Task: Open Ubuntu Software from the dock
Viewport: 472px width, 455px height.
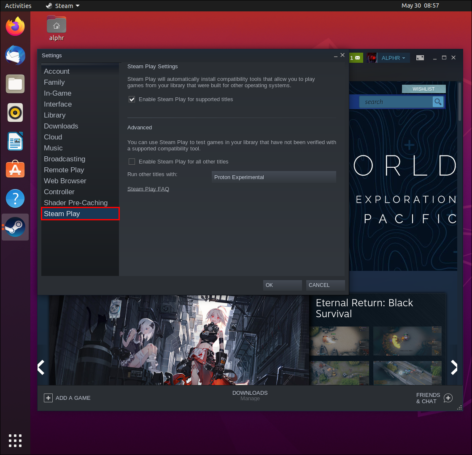Action: tap(15, 169)
